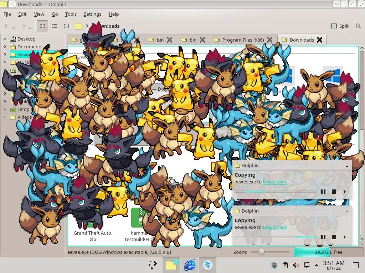Close the Downloads tab

pos(320,40)
